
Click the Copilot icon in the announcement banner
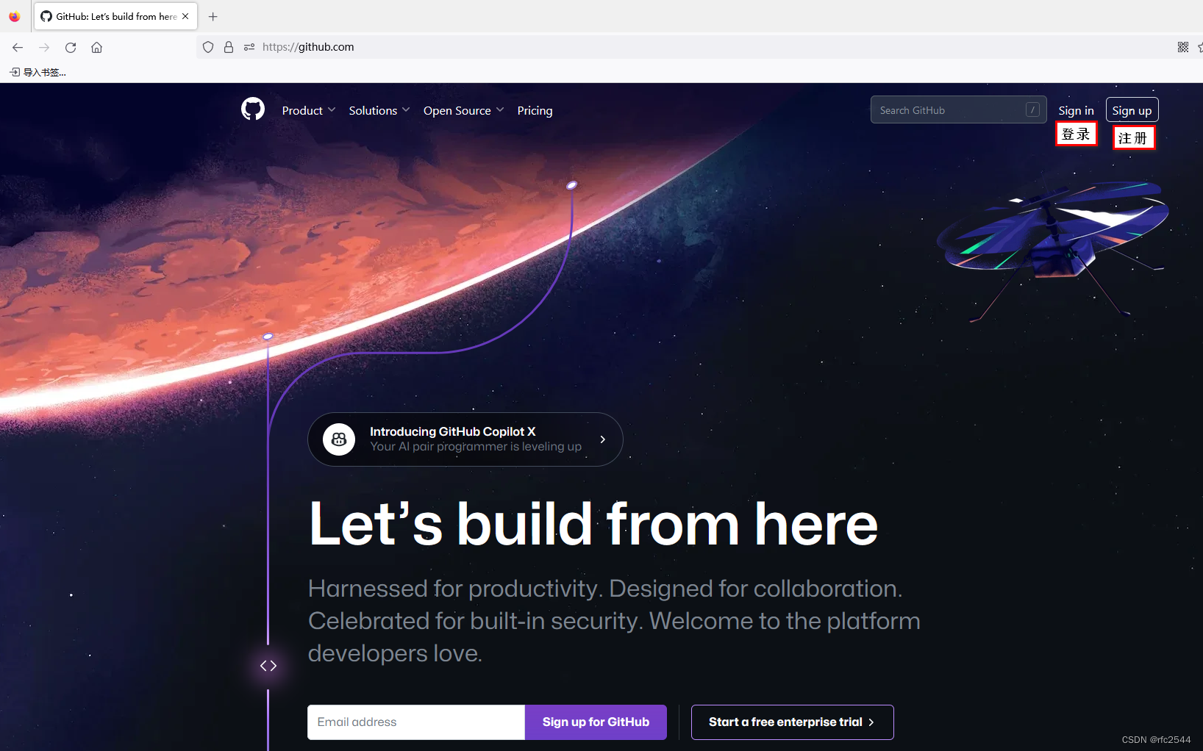pyautogui.click(x=339, y=439)
